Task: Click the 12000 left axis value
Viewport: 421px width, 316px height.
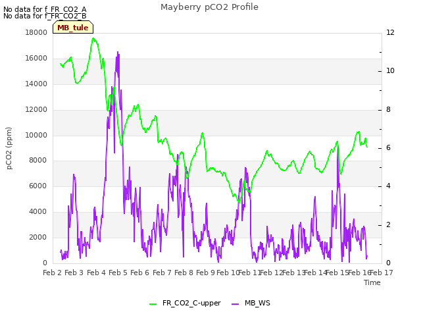Action: (36, 110)
